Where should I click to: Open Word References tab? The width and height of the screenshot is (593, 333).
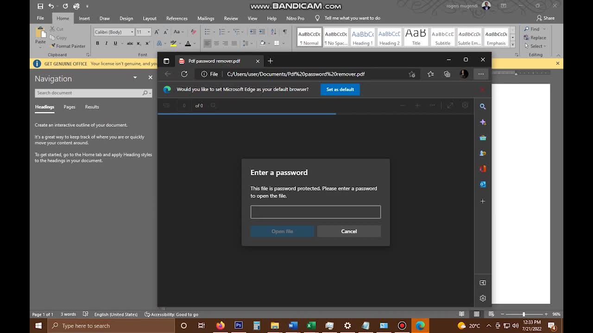(x=177, y=18)
